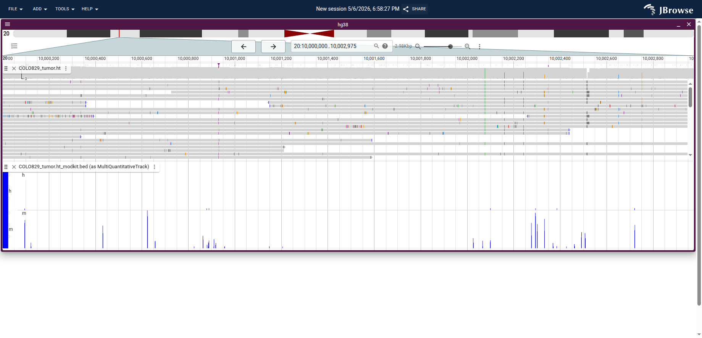Click the green SNP line in coverage

click(485, 73)
